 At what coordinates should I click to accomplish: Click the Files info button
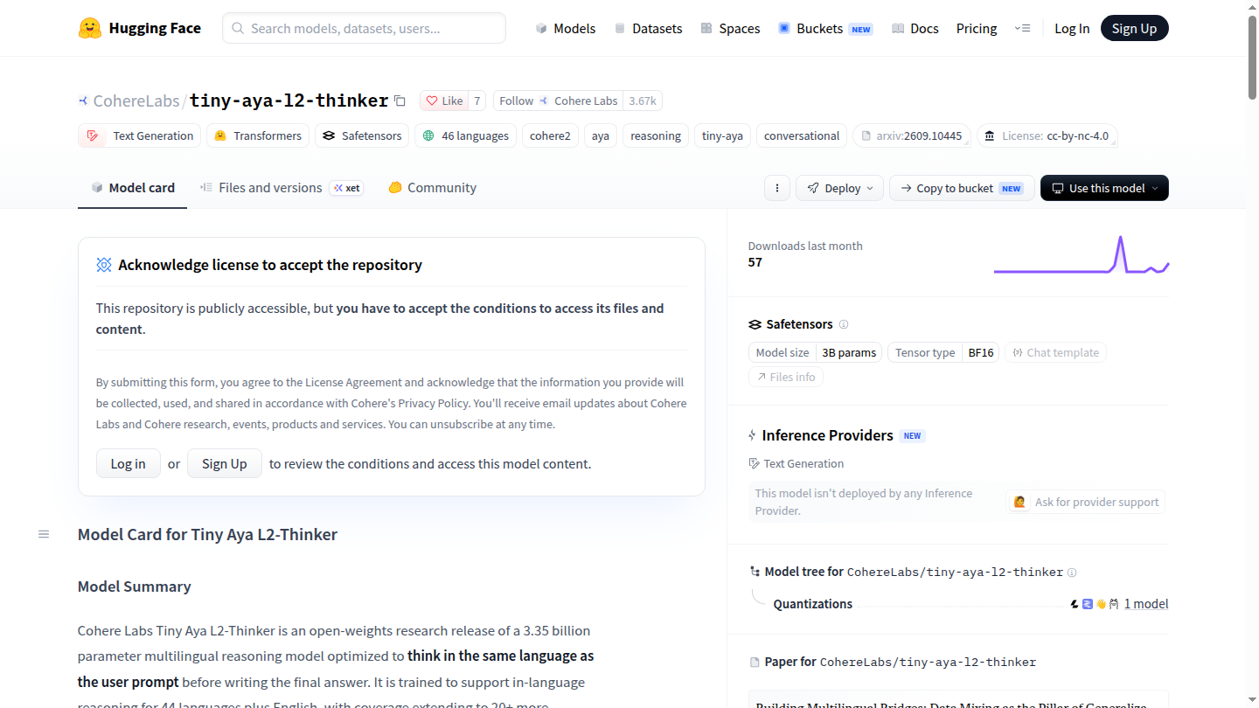(786, 377)
